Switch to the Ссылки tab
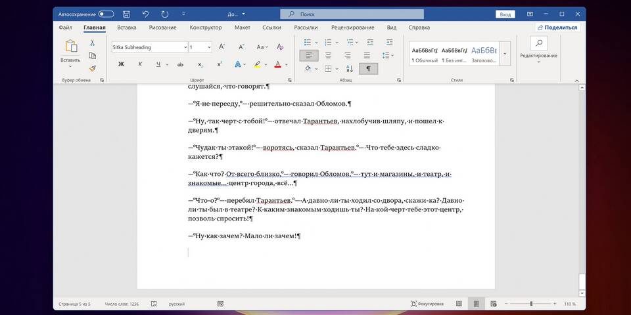Viewport: 631px width, 315px height. [271, 28]
